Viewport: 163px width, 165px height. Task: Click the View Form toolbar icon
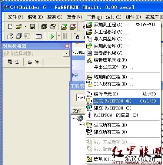19,36
